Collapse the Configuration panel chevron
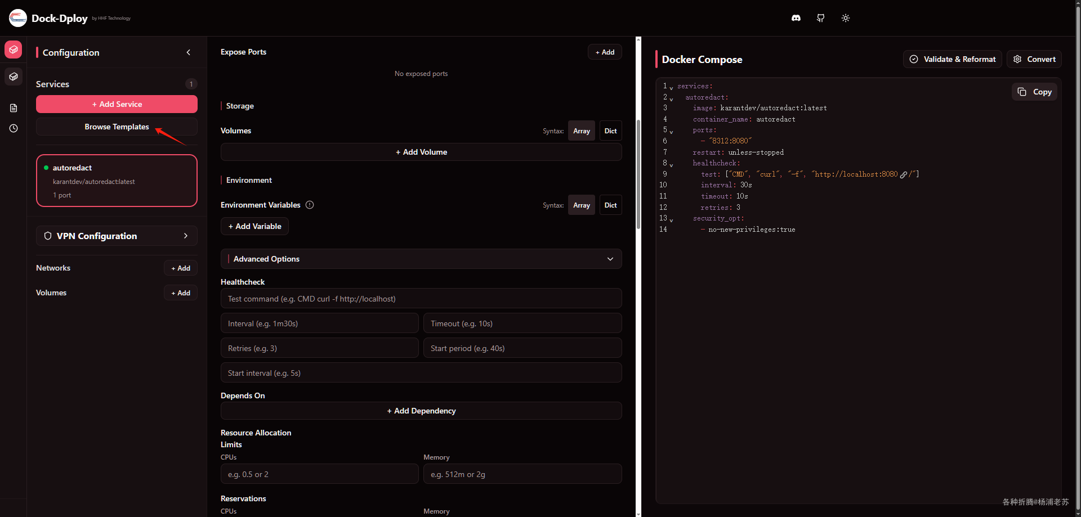 (189, 52)
